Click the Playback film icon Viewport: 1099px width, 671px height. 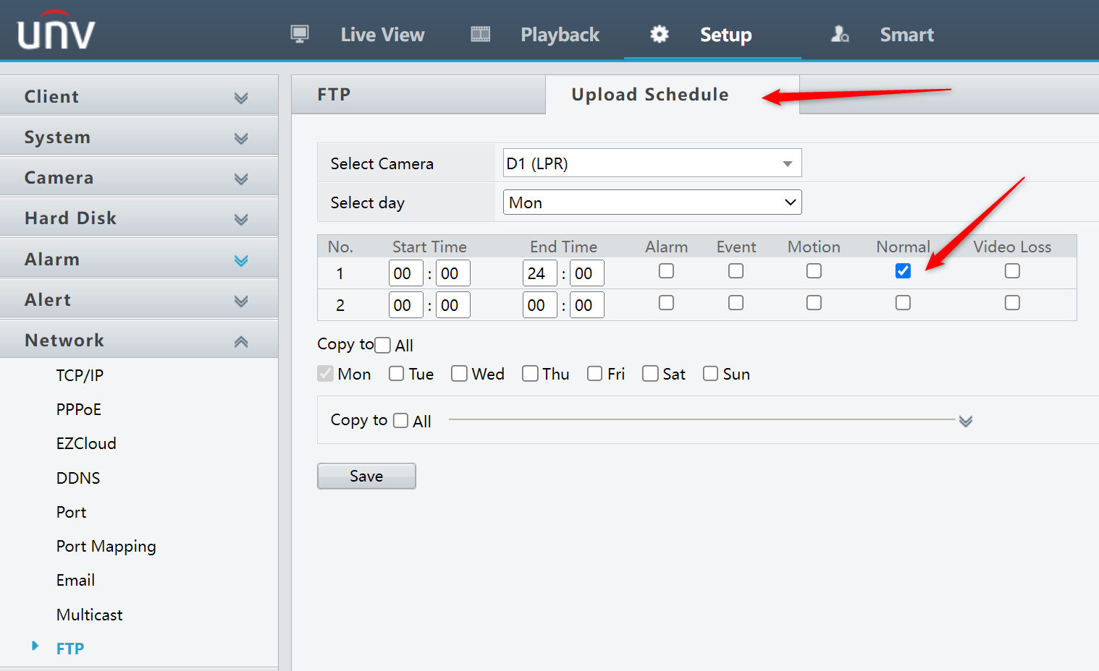click(x=479, y=33)
